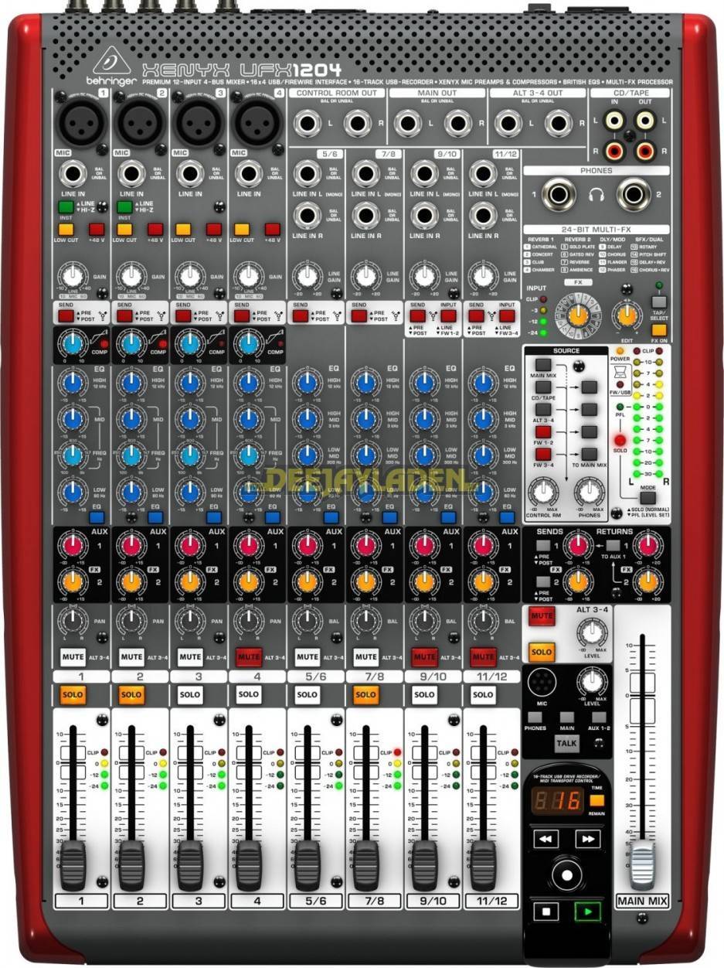Image resolution: width=724 pixels, height=968 pixels.
Task: Hit the TALK button
Action: (566, 743)
